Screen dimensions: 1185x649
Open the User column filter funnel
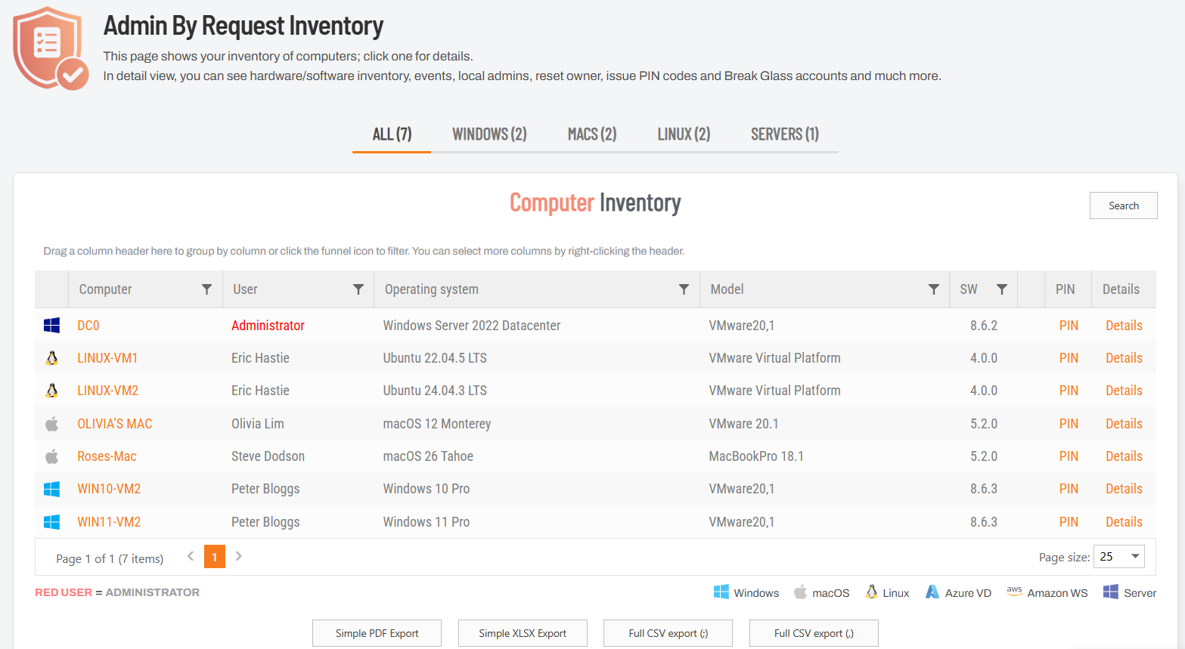pyautogui.click(x=358, y=289)
